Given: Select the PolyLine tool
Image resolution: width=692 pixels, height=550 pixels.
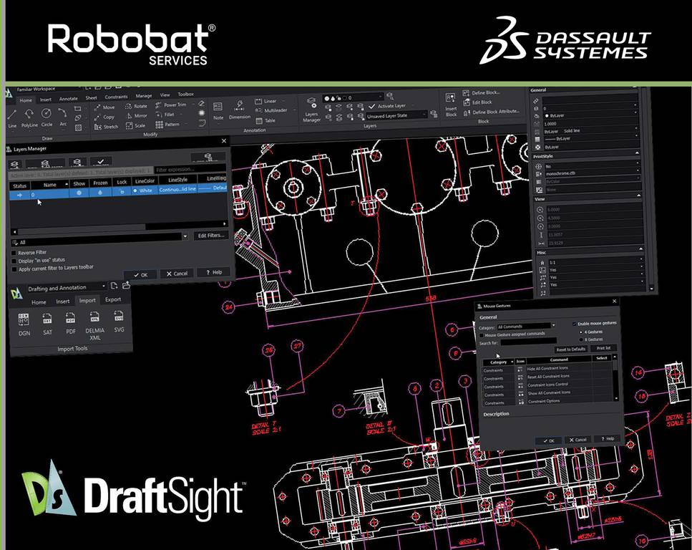Looking at the screenshot, I should (29, 118).
